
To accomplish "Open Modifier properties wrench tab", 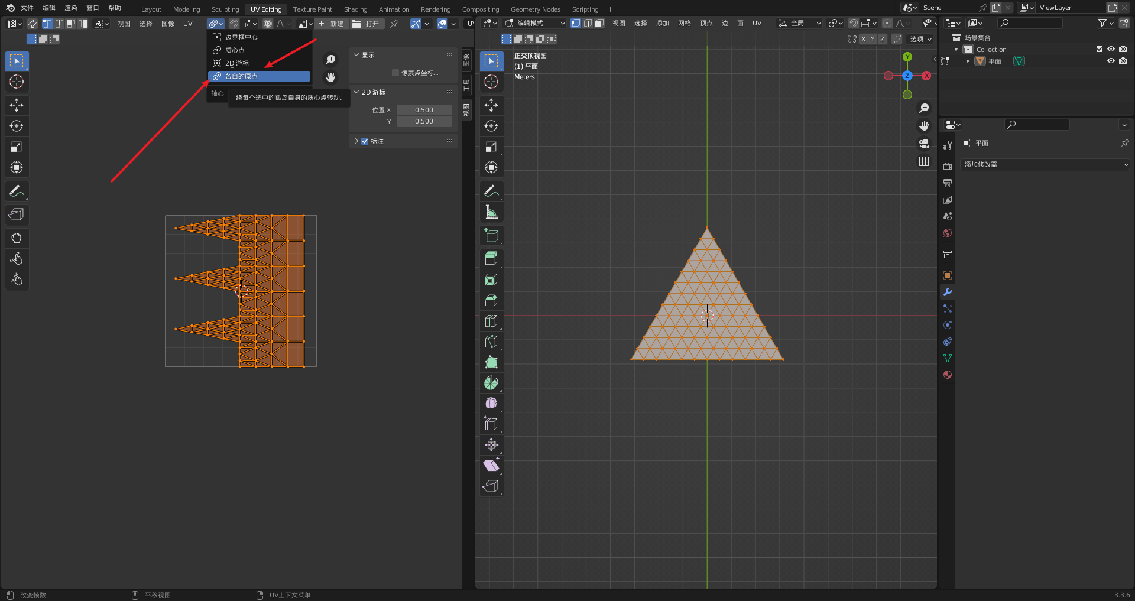I will 948,292.
